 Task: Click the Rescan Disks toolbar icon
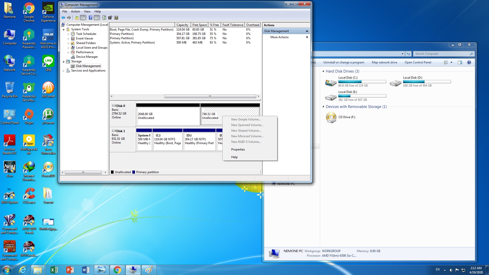110,18
